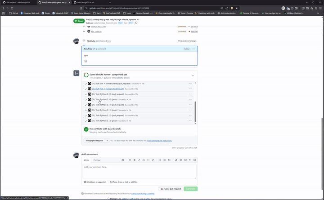
Task: Click the checks list scrollbar thumb
Action: (x=195, y=111)
